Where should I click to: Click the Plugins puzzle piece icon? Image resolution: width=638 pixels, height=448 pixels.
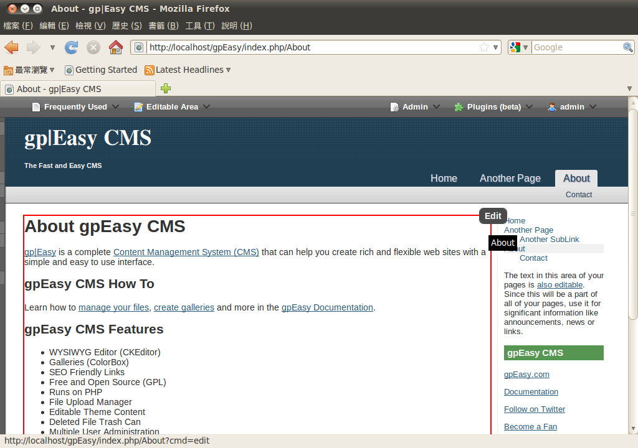[x=459, y=107]
